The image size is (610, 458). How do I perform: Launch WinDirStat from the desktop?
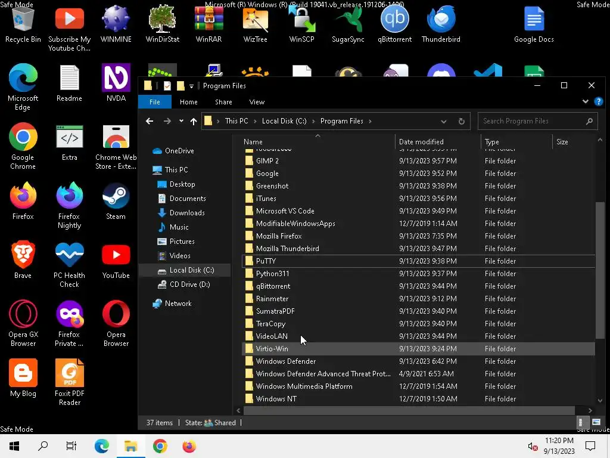click(162, 24)
